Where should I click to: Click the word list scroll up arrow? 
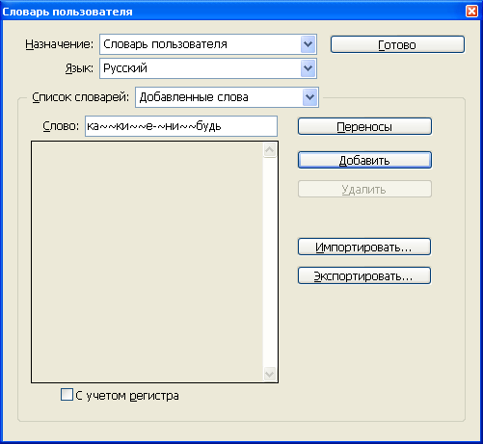[x=270, y=149]
